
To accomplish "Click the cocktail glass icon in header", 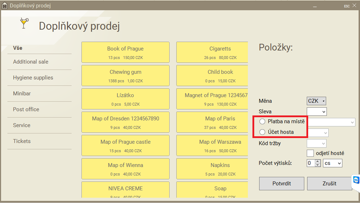I will click(24, 23).
